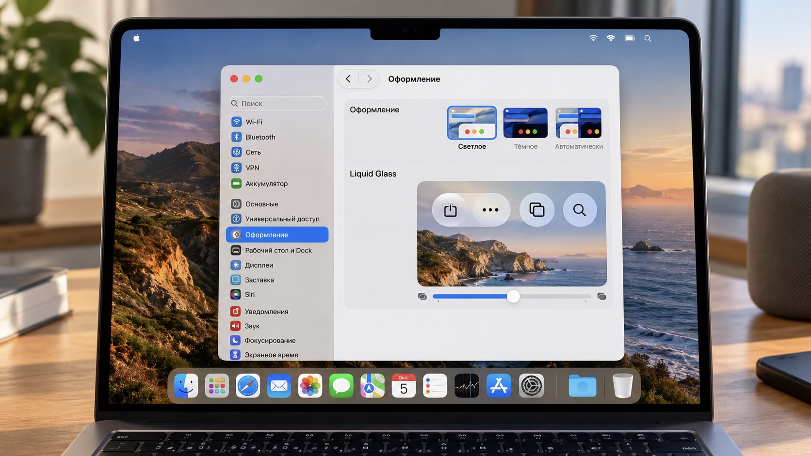Click the share button in Liquid Glass preview

point(450,210)
